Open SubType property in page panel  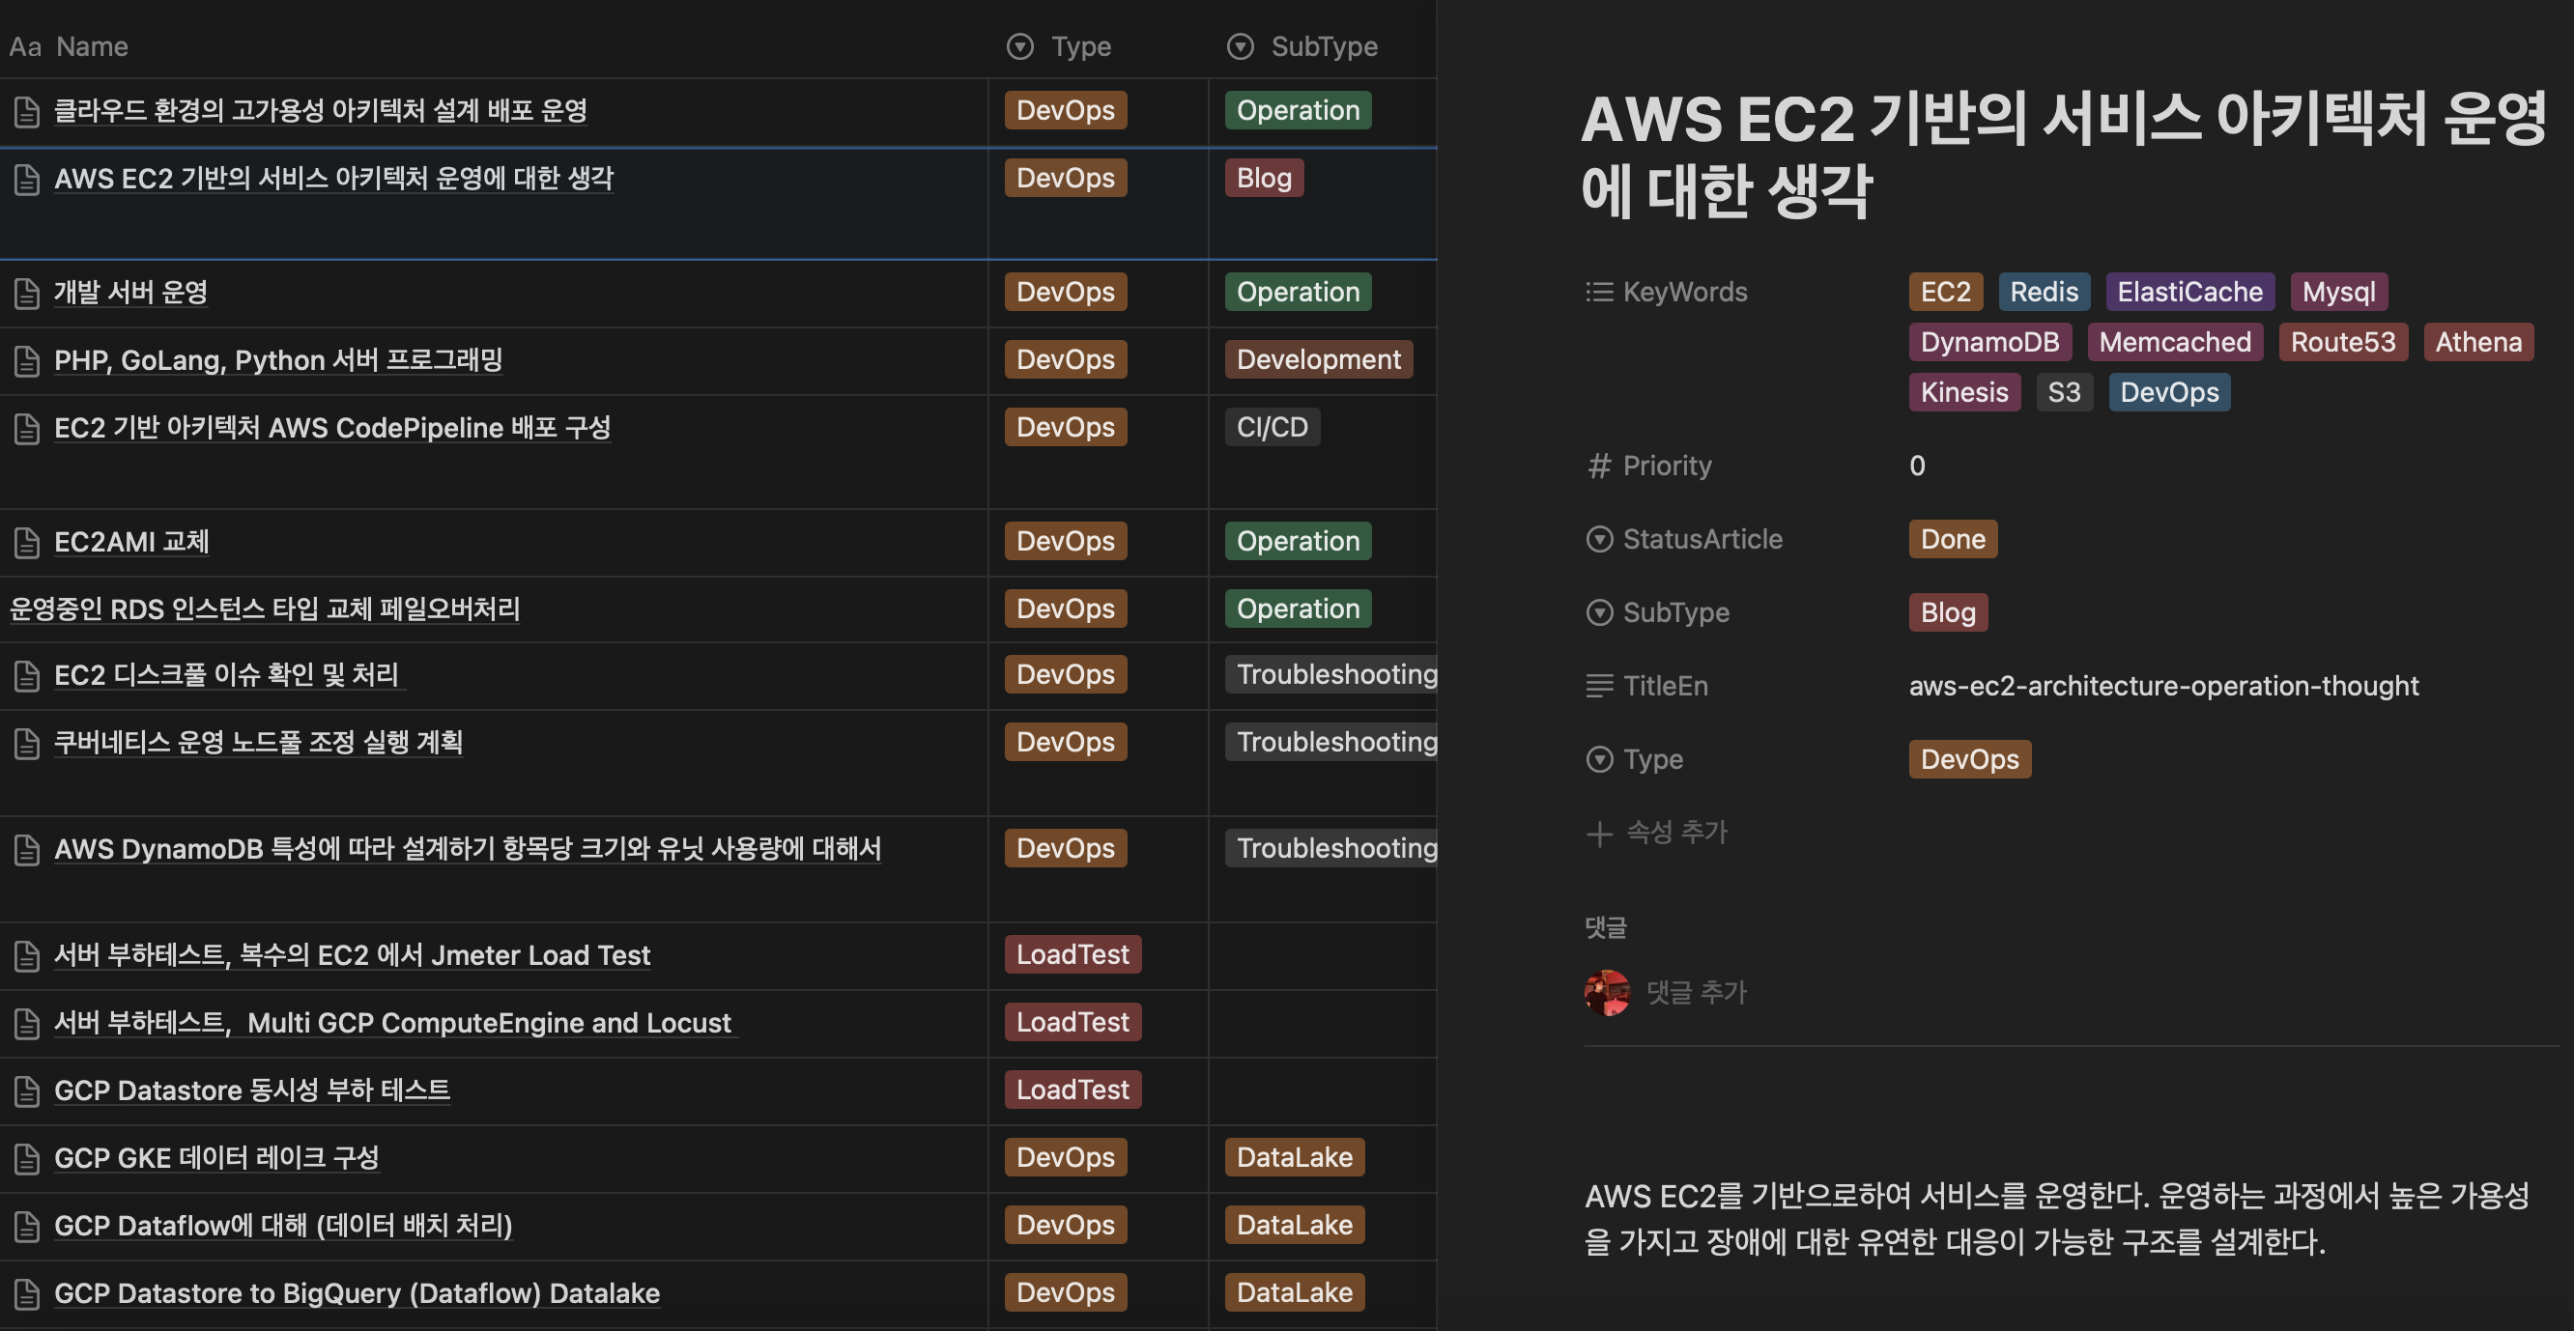point(1658,612)
